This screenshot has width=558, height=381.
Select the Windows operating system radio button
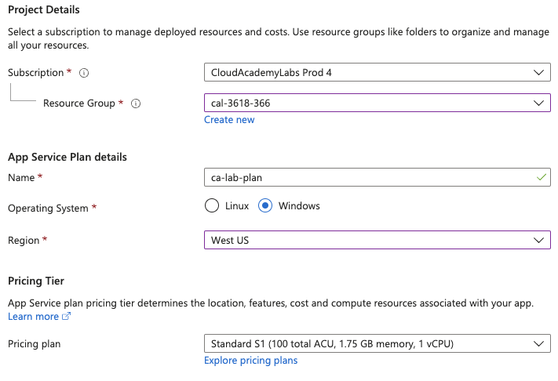pos(265,206)
